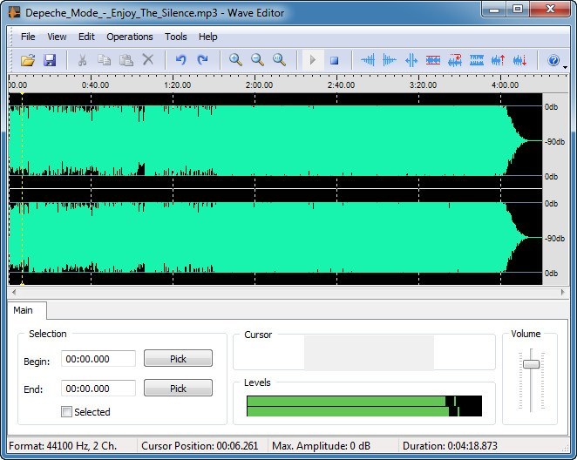The image size is (577, 460).
Task: Zoom out of the waveform
Action: (x=257, y=60)
